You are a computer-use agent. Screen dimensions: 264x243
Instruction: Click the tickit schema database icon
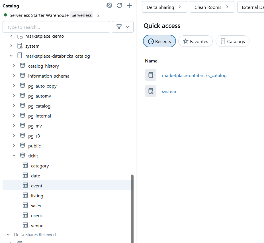[22, 156]
